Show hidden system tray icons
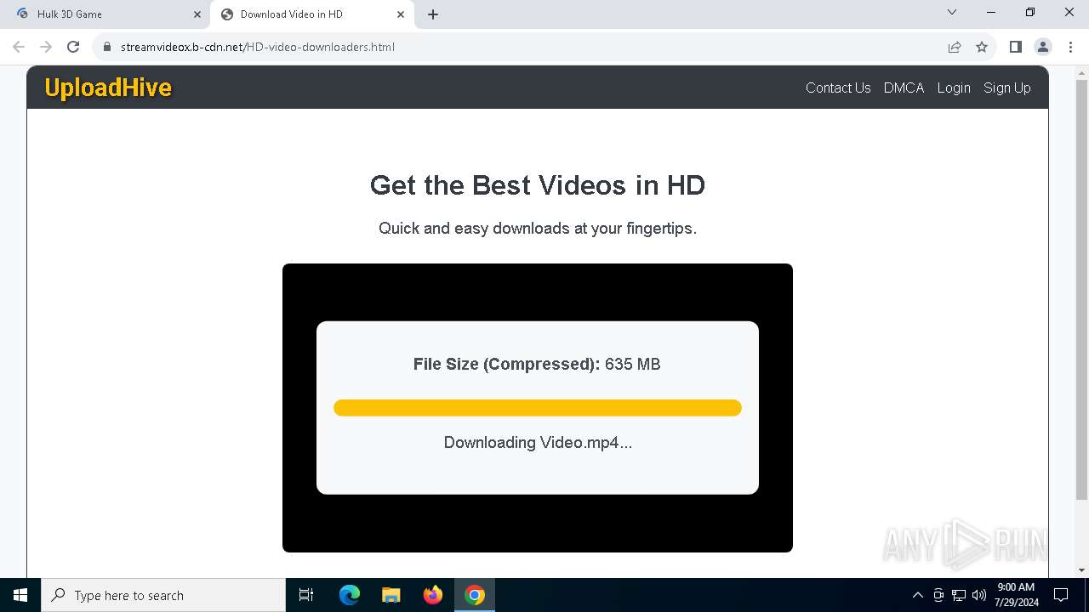1089x612 pixels. (917, 595)
